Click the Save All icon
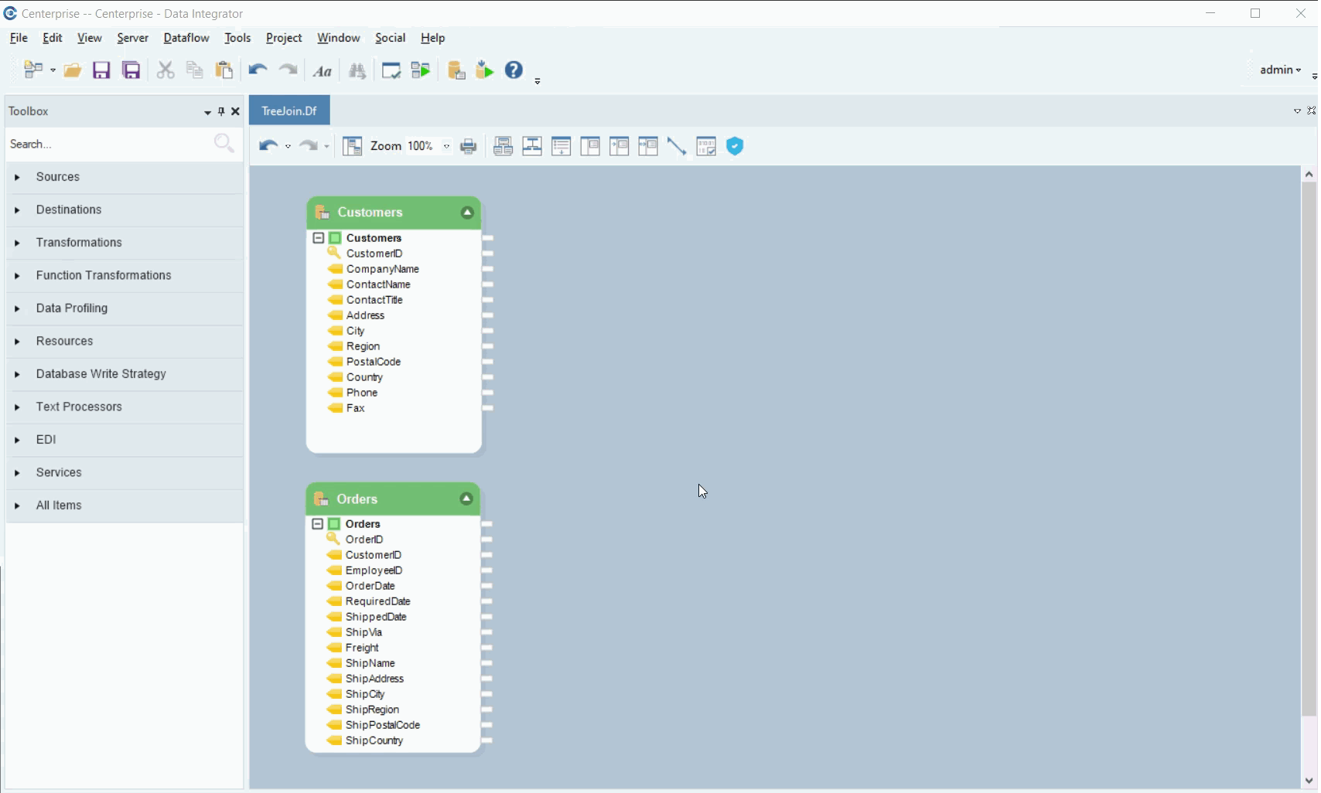Screen dimensions: 1321x793 point(131,70)
